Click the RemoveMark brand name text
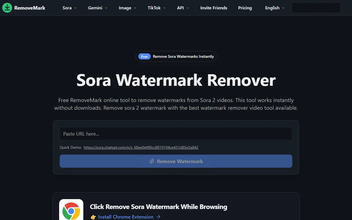Screen dimensions: 352x220 point(30,8)
